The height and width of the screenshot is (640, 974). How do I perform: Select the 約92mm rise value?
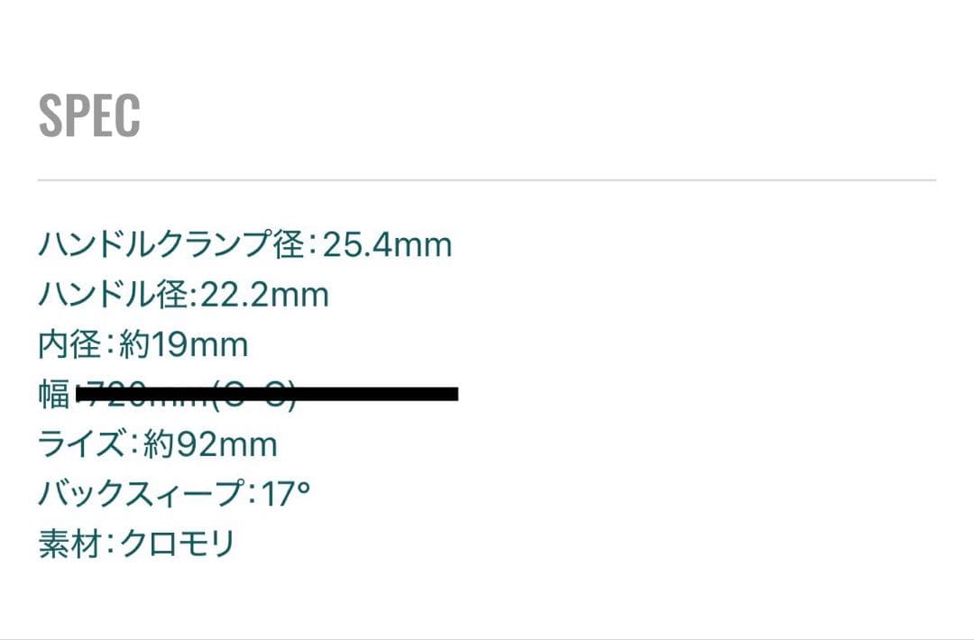click(x=212, y=444)
